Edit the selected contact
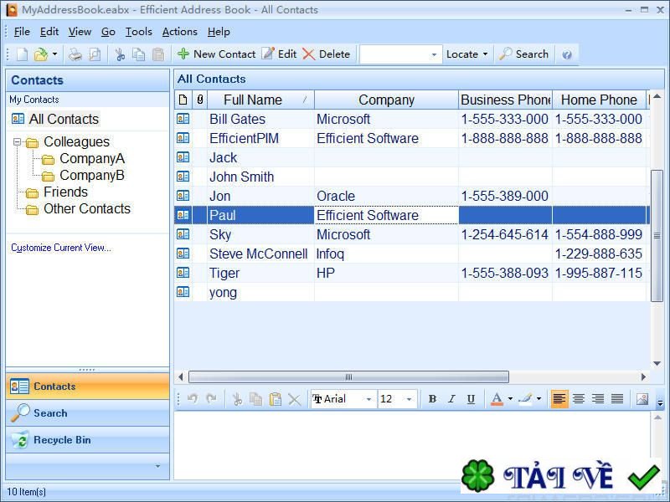 (x=279, y=54)
